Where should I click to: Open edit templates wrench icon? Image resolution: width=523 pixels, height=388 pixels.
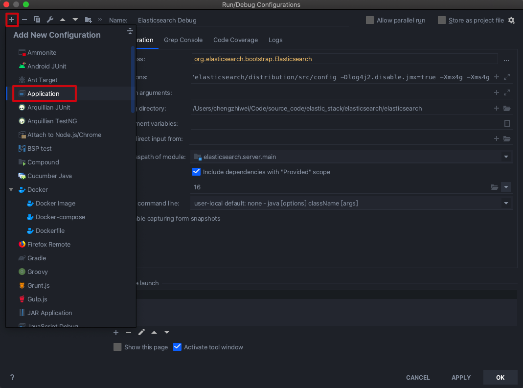point(50,20)
